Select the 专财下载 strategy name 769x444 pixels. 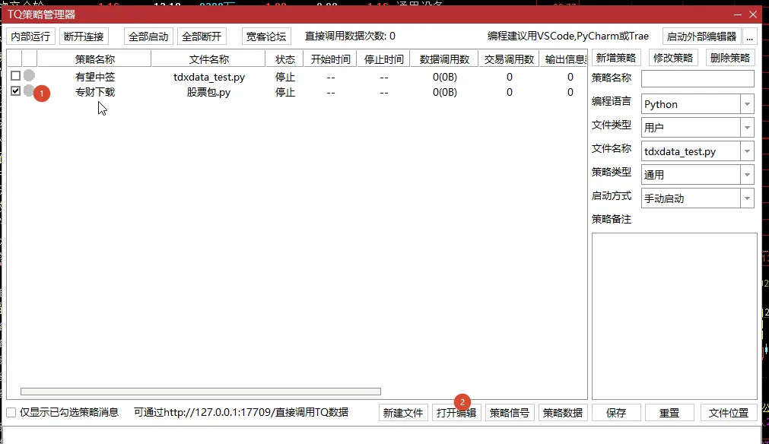coord(95,92)
